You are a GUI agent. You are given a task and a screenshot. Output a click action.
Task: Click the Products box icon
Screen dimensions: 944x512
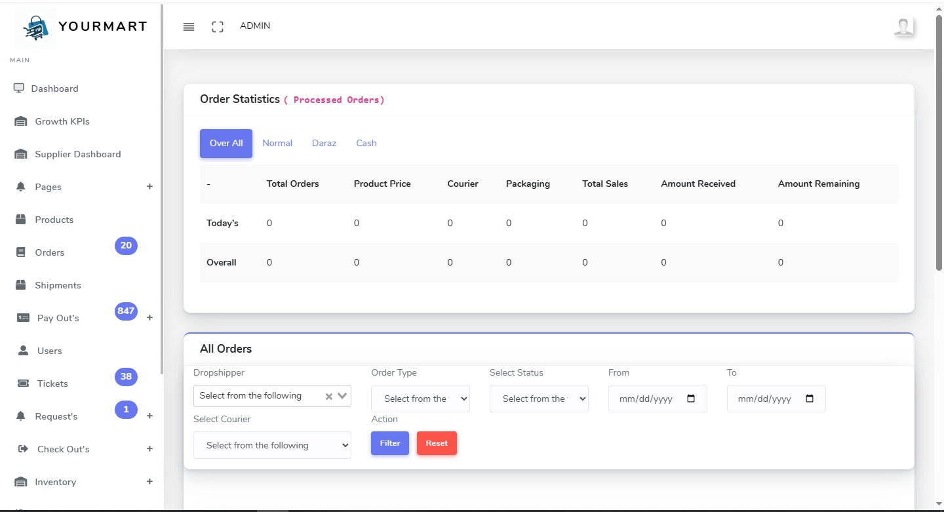click(x=21, y=220)
